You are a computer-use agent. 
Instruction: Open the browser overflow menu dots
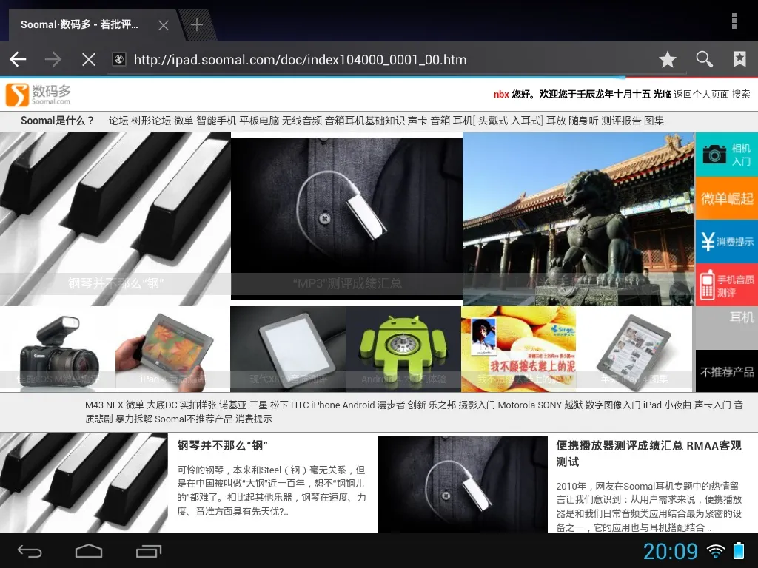[x=734, y=21]
